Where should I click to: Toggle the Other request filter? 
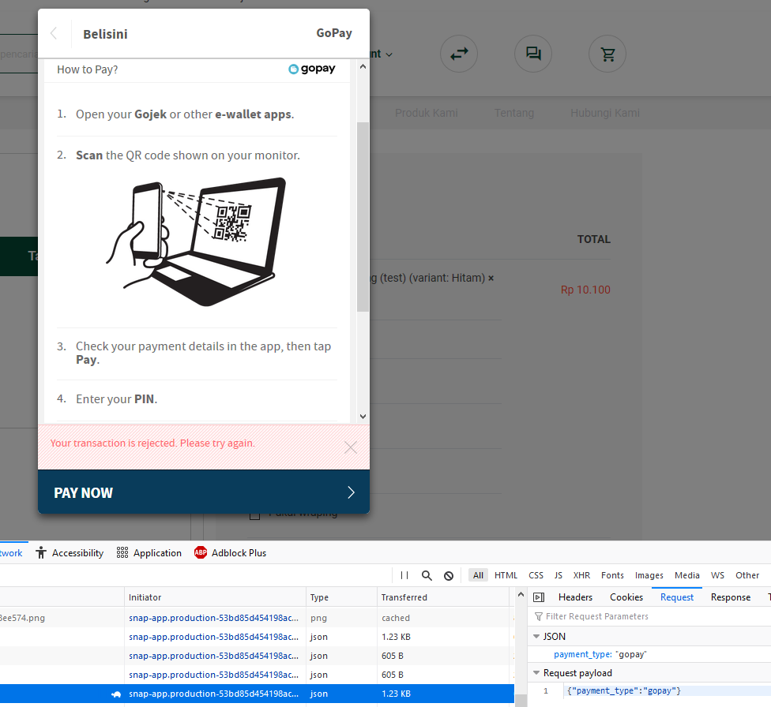(747, 575)
